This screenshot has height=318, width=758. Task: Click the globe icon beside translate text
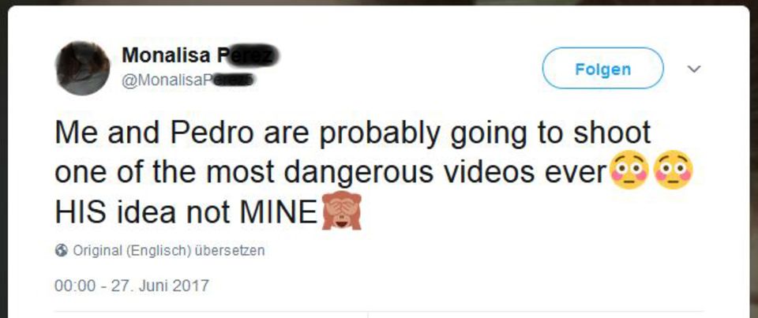pyautogui.click(x=62, y=251)
